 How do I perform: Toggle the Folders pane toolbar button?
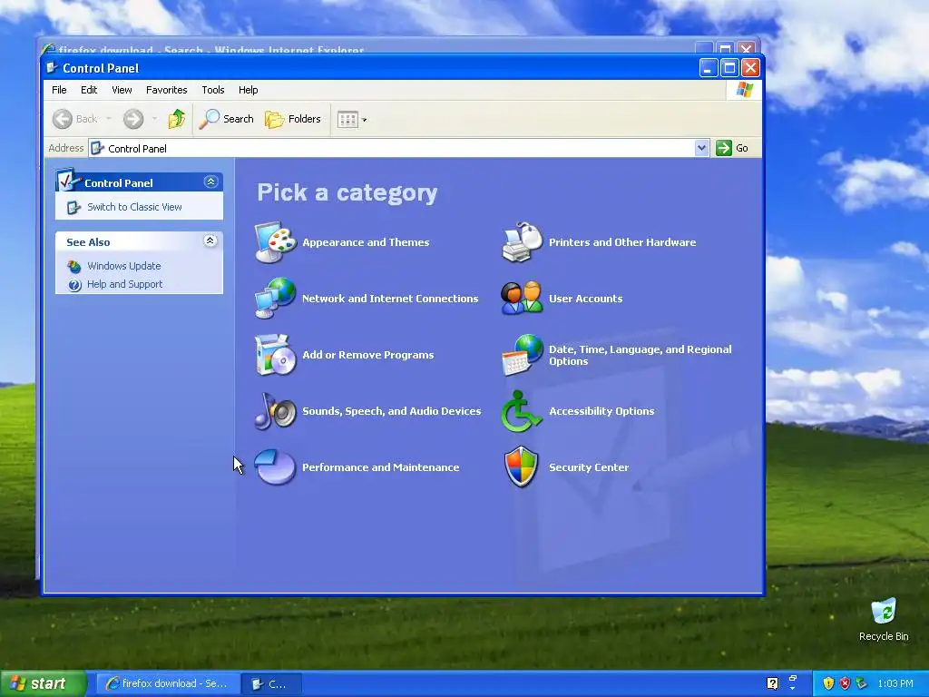[293, 119]
